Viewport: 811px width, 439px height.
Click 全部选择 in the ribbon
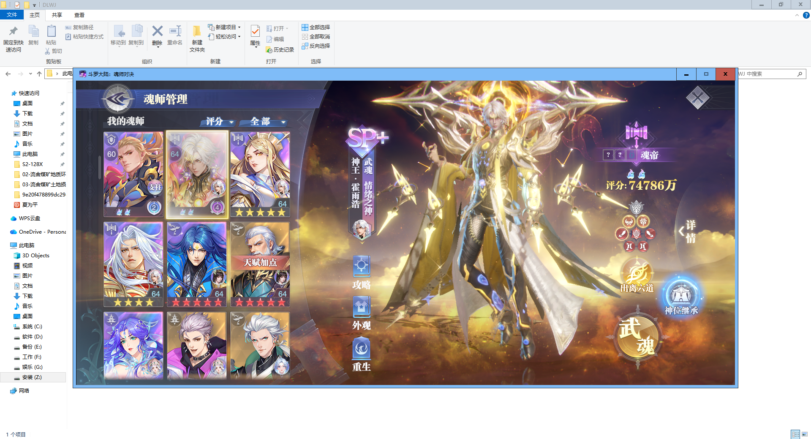click(x=316, y=27)
